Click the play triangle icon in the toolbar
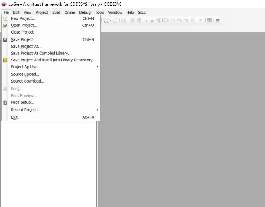This screenshot has width=265, height=207. coord(146,21)
